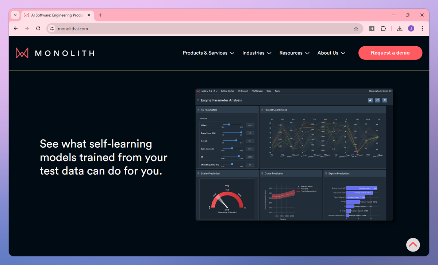Click the 'See what self-learning models' headline
The image size is (438, 265).
104,157
